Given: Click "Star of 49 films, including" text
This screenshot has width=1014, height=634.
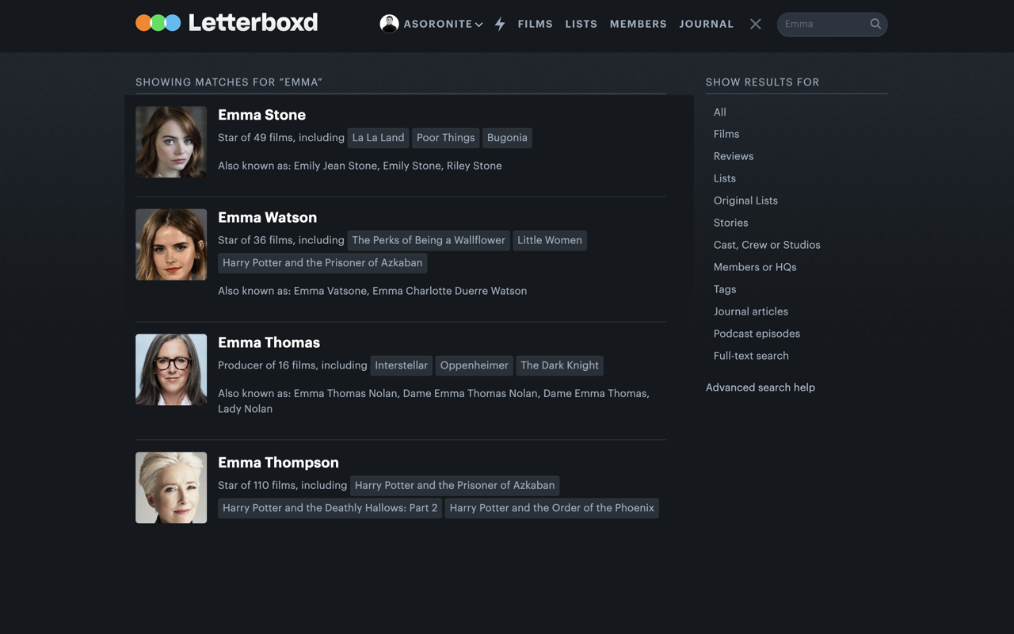Looking at the screenshot, I should point(281,138).
